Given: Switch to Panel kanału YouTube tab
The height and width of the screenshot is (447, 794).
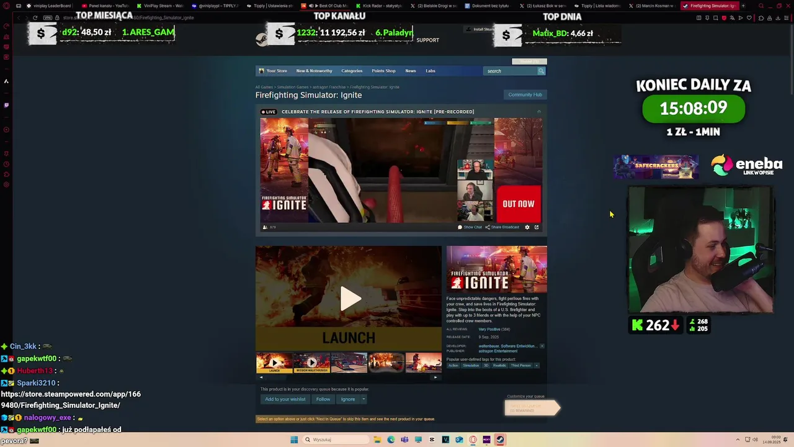Looking at the screenshot, I should (105, 6).
